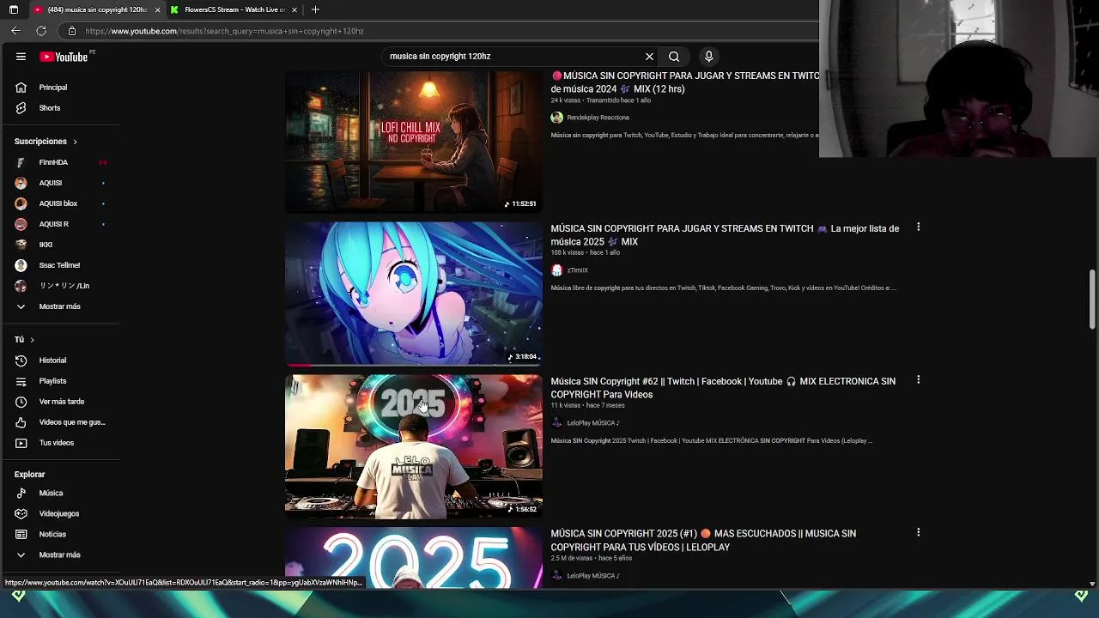Open zTimiX channel link
This screenshot has height=618, width=1099.
[x=577, y=270]
